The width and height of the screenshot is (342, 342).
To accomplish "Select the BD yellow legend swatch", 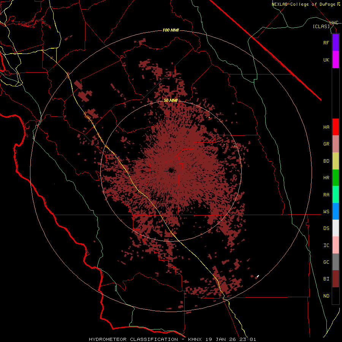I will (x=336, y=161).
